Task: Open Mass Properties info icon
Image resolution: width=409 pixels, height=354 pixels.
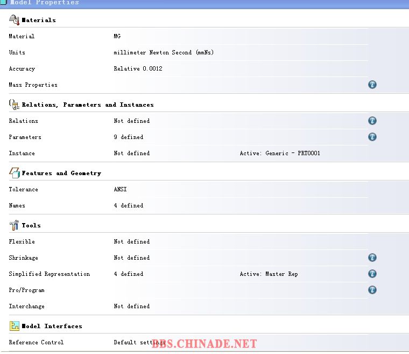Action: point(372,85)
